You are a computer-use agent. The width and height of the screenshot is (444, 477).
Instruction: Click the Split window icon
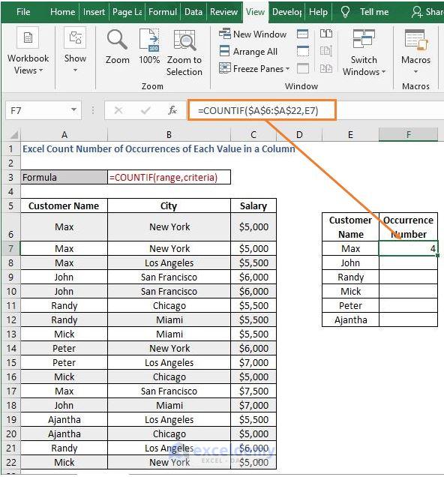pos(302,34)
